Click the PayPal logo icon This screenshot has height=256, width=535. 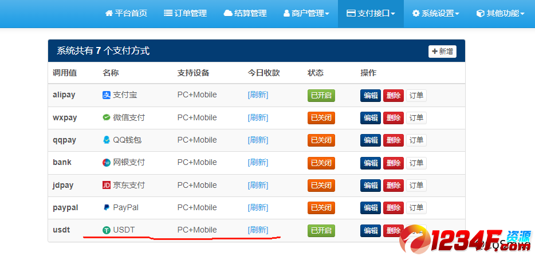(107, 207)
